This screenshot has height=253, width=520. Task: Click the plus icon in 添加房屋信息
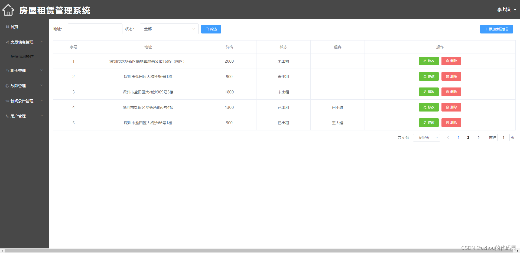coord(486,29)
